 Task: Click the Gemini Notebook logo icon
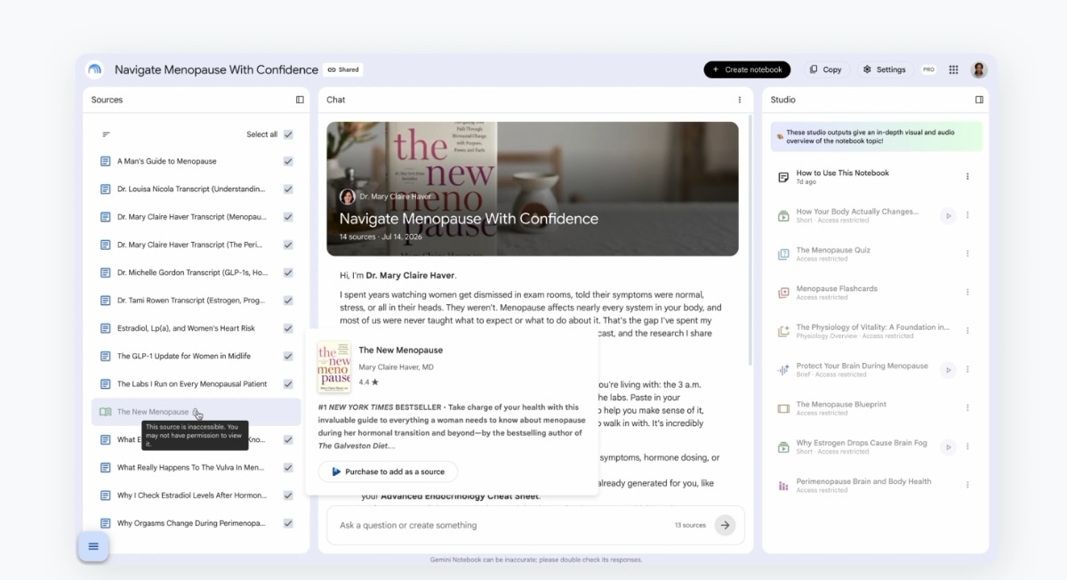coord(94,69)
